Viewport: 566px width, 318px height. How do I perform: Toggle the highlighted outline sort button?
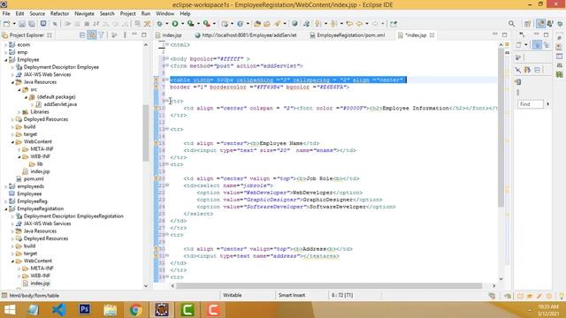(537, 45)
